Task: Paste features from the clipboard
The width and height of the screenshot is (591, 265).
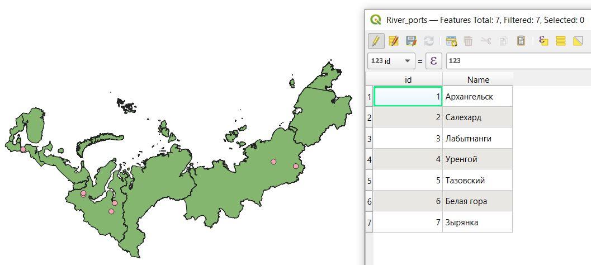Action: (521, 41)
